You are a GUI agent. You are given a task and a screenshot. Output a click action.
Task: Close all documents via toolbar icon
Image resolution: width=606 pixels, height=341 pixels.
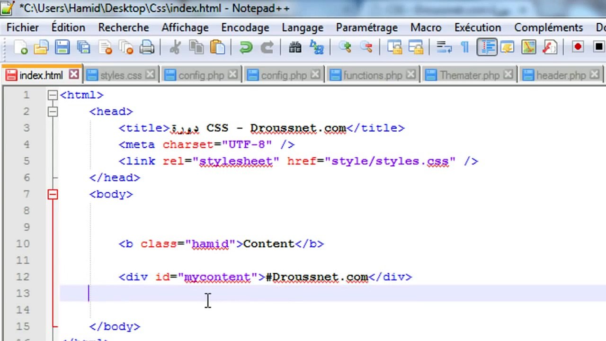pos(126,47)
